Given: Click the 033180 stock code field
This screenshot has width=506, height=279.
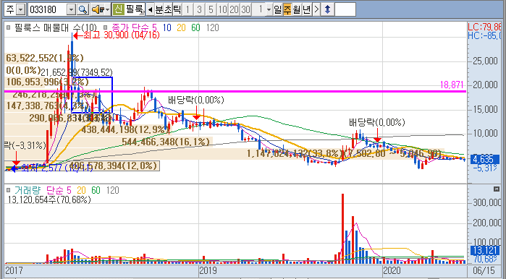Looking at the screenshot, I should coord(48,9).
